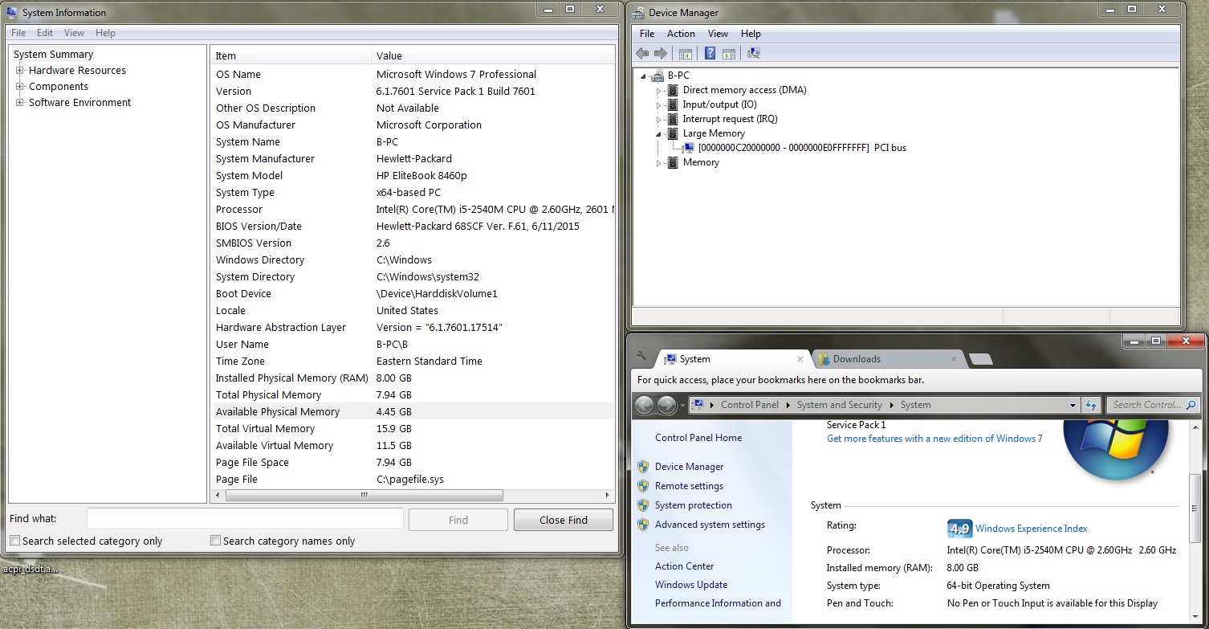Click the wrench icon left of System tab
The image size is (1209, 629).
pyautogui.click(x=641, y=356)
